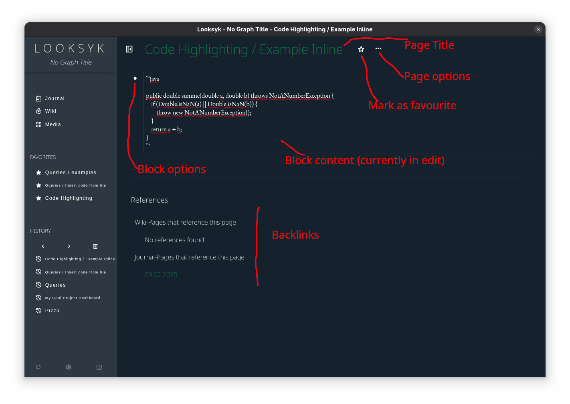Click the No references found text
Viewport: 570px width, 404px height.
pyautogui.click(x=174, y=240)
